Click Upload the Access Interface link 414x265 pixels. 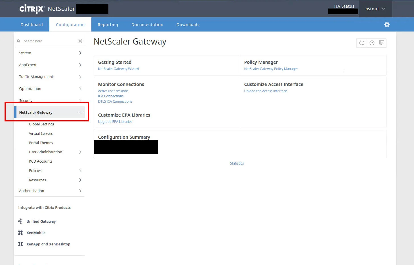(x=266, y=91)
